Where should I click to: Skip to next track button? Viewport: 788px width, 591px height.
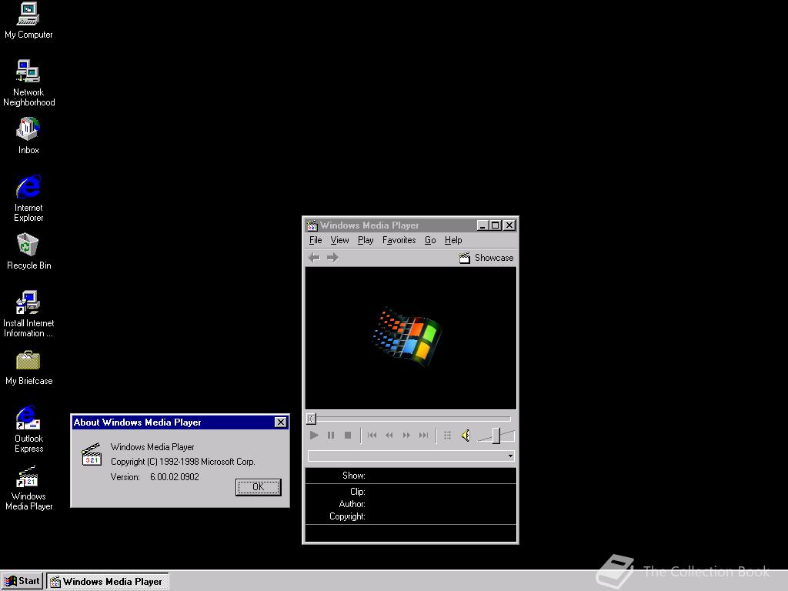424,436
